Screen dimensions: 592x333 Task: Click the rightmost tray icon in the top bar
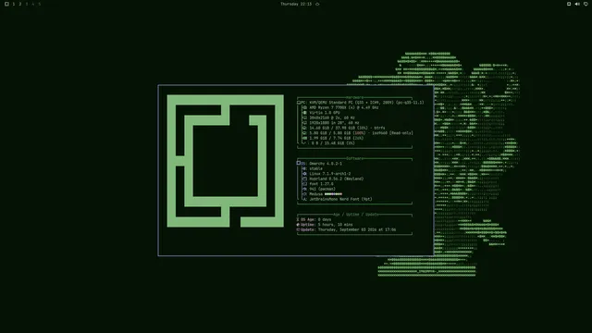[586, 4]
